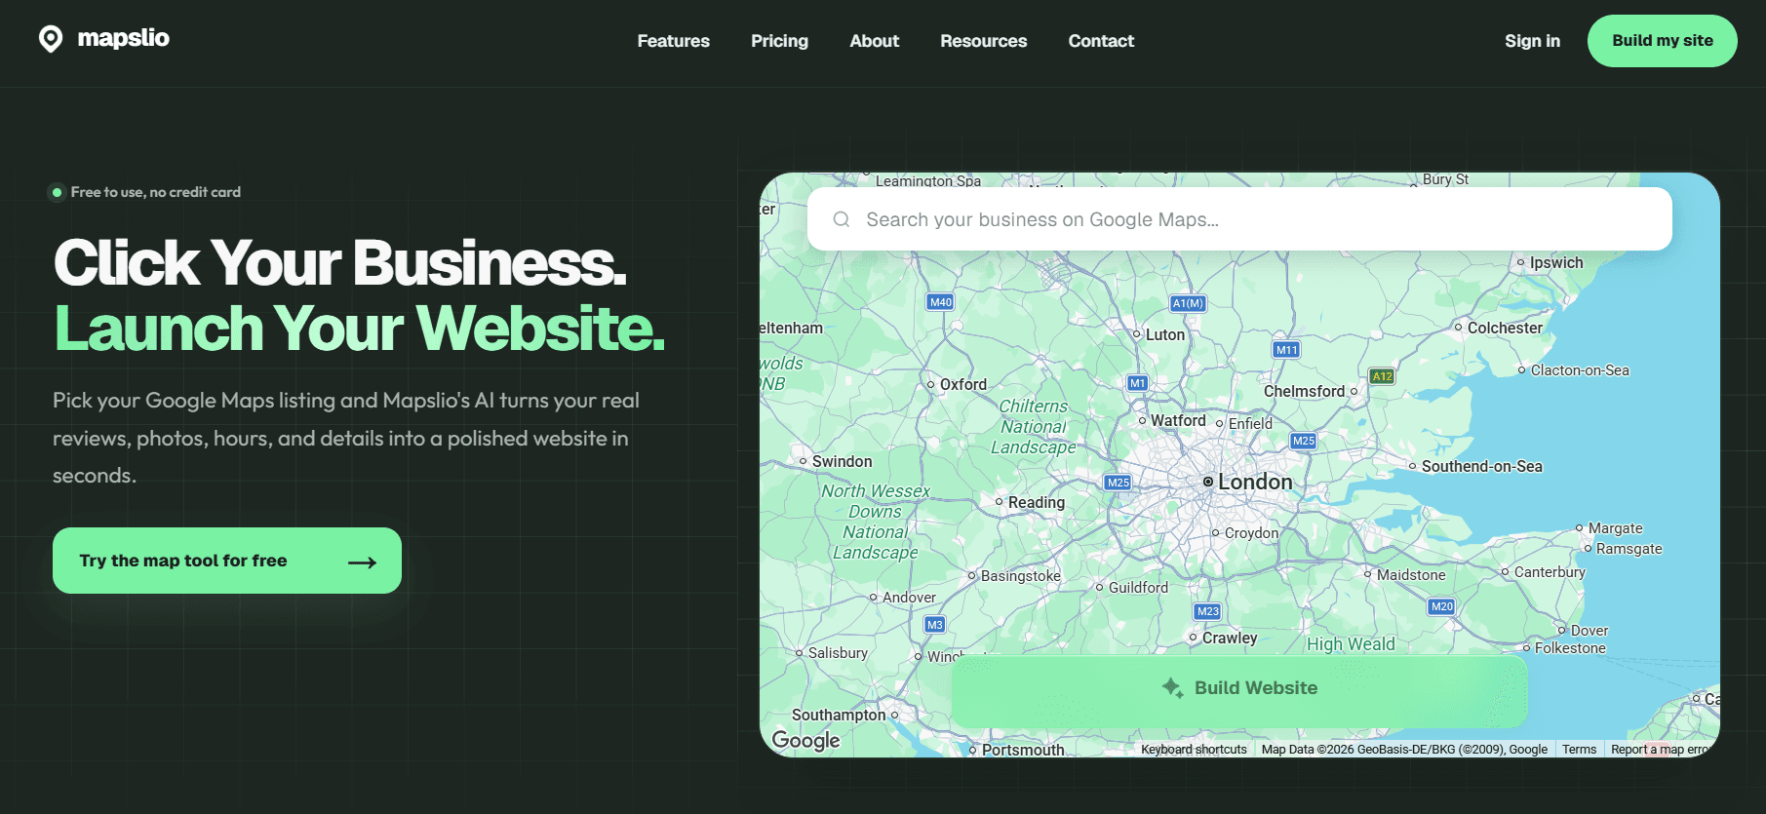
Task: Click the Build my site button
Action: coord(1662,41)
